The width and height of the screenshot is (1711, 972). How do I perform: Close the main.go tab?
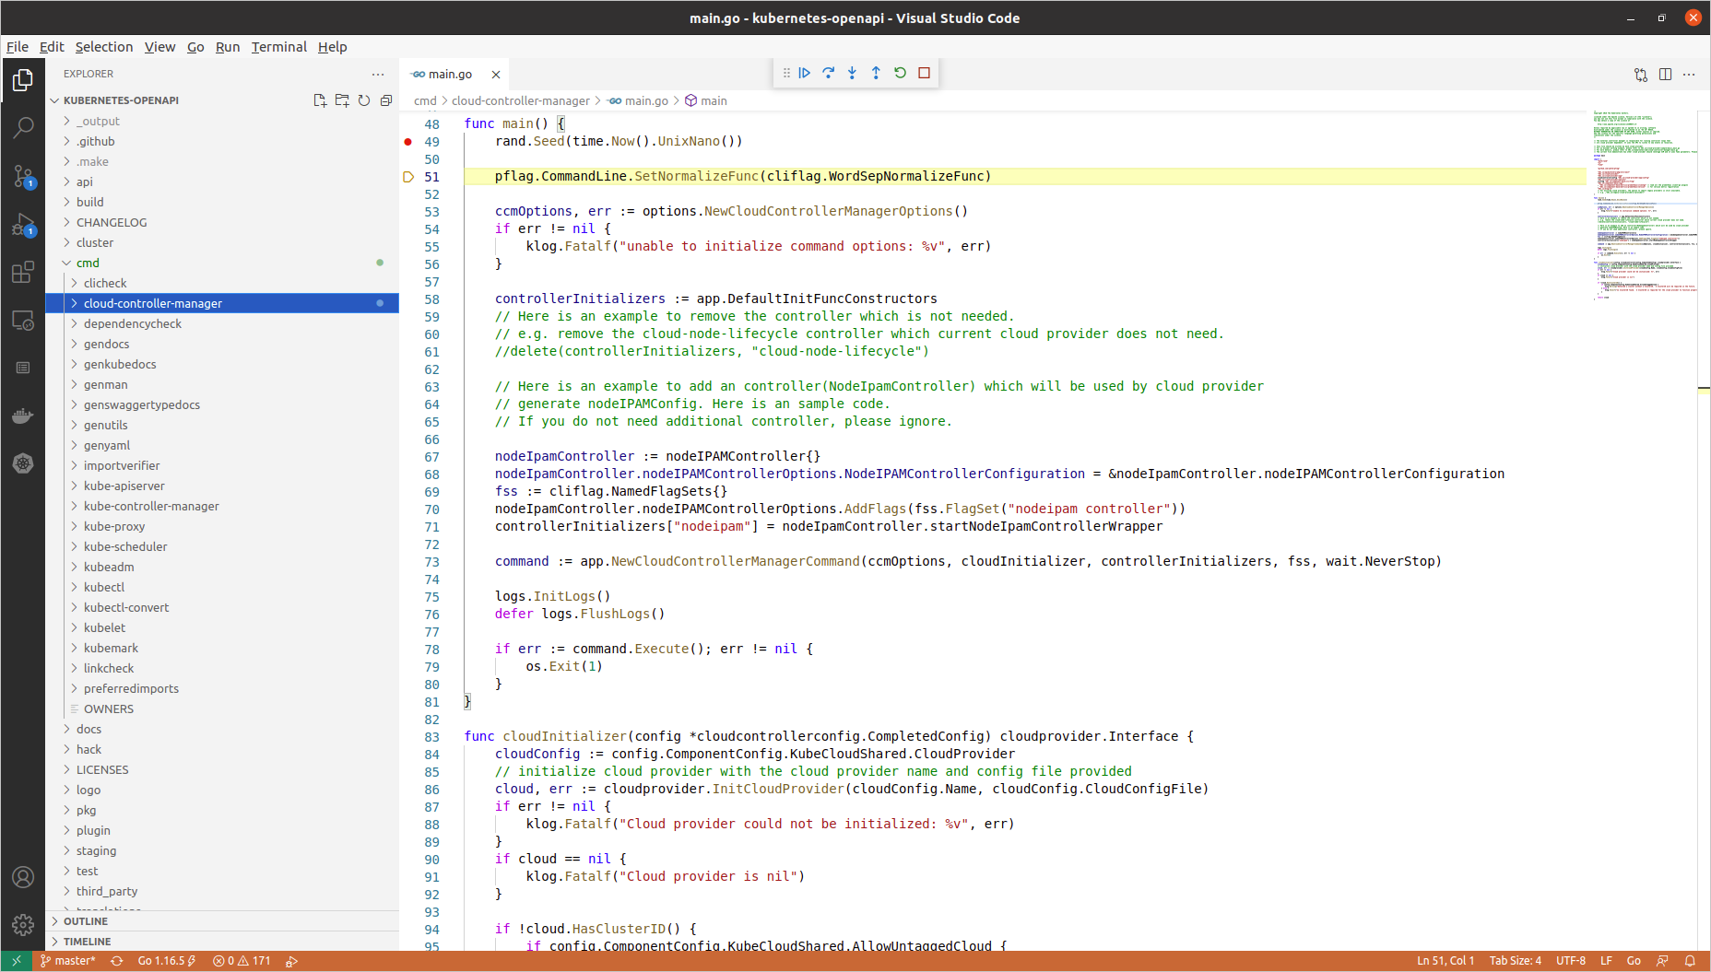pos(496,75)
